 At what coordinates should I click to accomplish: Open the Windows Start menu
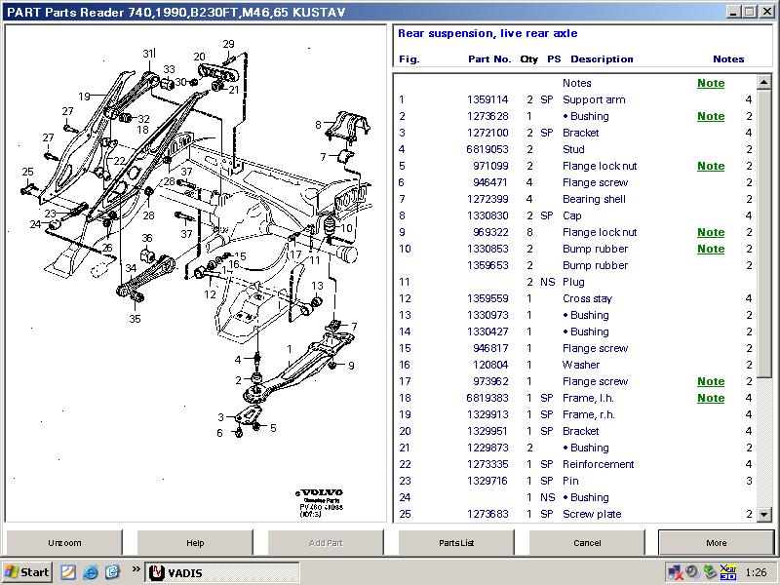click(x=27, y=572)
